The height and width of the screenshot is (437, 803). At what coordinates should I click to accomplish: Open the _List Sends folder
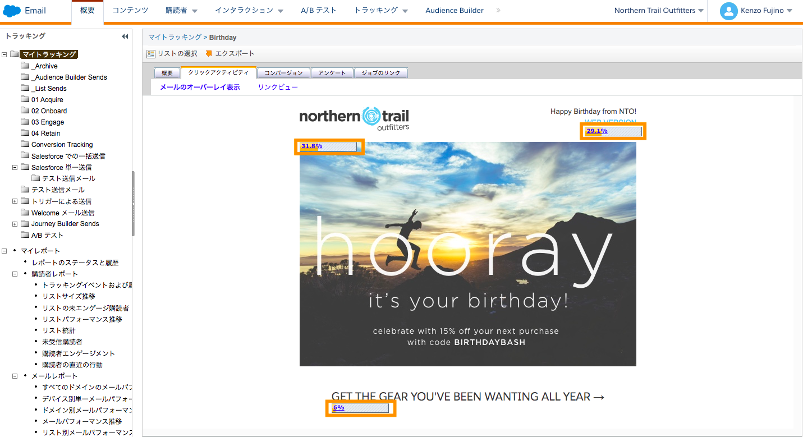(x=49, y=89)
